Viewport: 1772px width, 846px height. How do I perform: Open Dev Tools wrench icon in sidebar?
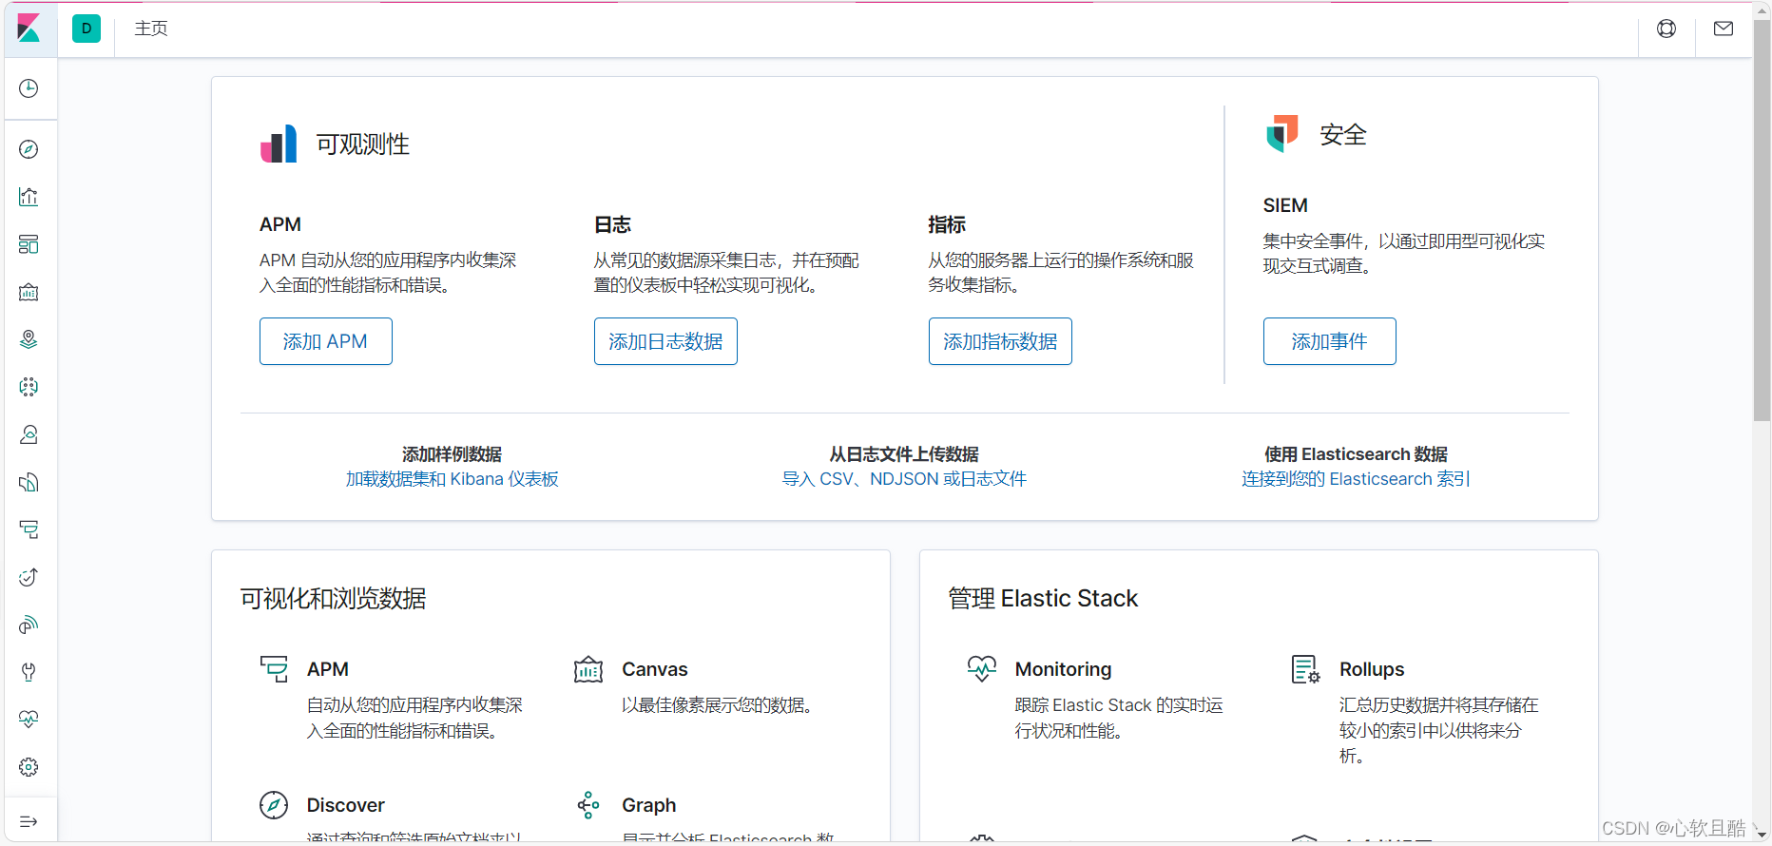click(x=29, y=672)
